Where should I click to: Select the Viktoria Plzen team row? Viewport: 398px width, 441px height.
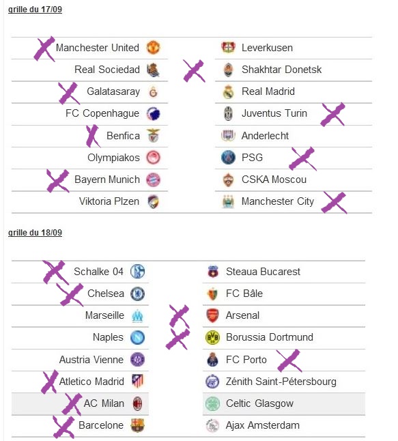point(89,201)
